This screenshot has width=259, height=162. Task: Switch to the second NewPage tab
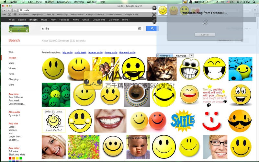click(181, 56)
